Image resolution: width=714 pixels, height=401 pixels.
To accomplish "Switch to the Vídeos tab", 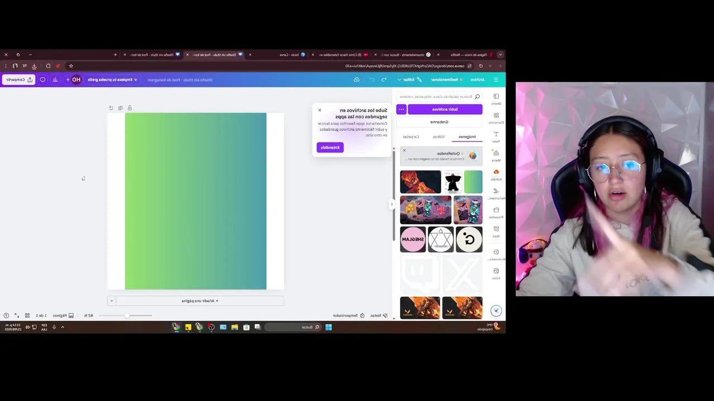I will [x=439, y=136].
